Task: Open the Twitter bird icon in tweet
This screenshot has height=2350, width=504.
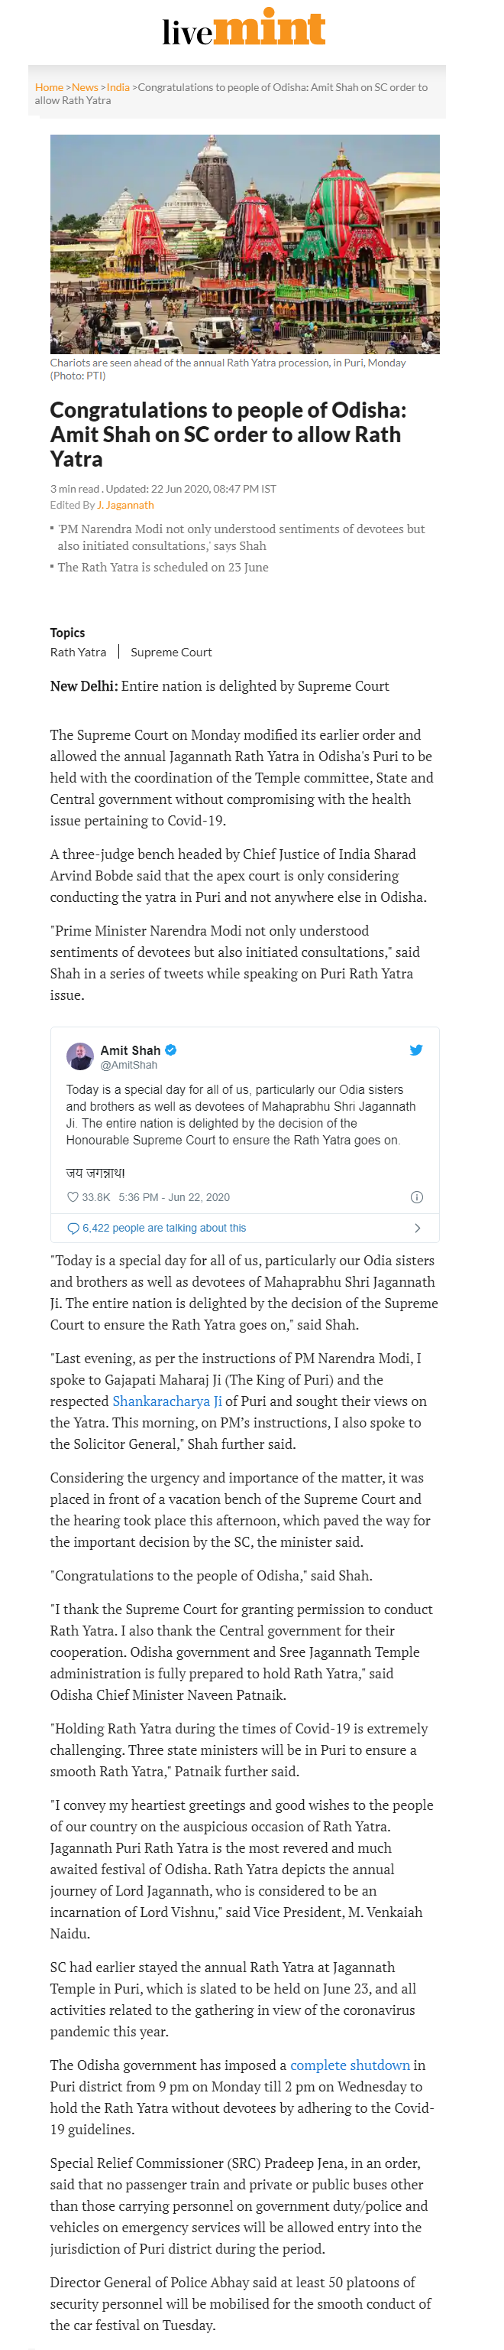Action: pyautogui.click(x=415, y=1050)
